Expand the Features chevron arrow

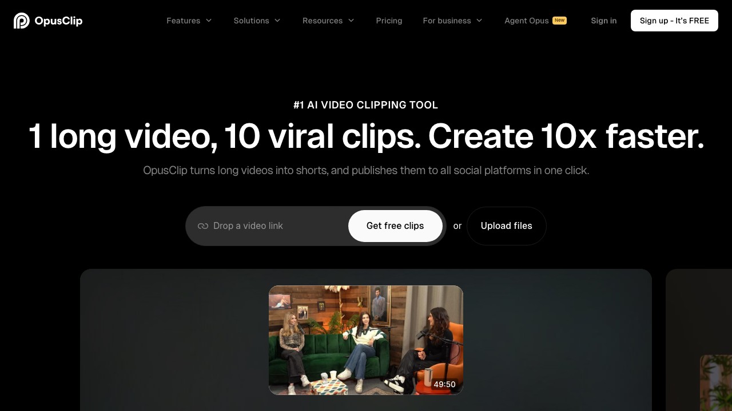point(209,21)
